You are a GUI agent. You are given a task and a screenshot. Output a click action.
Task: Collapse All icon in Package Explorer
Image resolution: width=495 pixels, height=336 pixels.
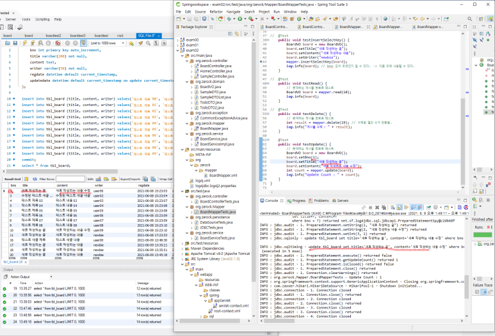[x=230, y=34]
